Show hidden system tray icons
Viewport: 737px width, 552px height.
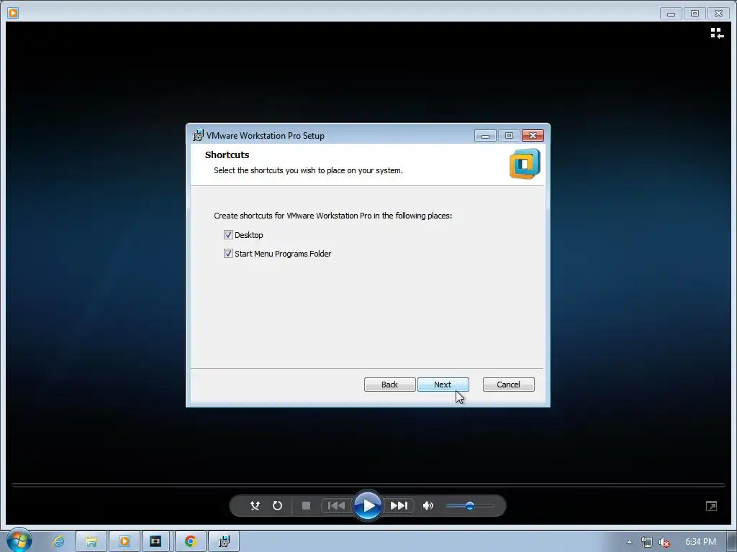pos(629,542)
